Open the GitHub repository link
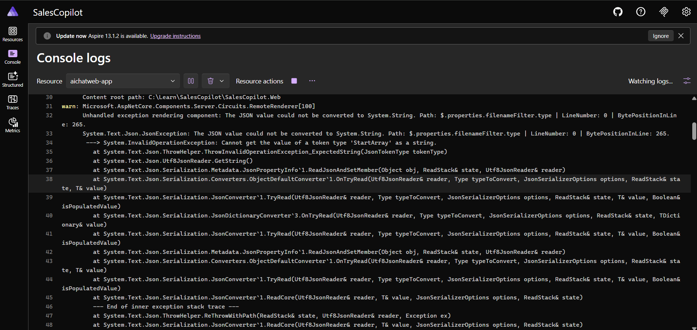This screenshot has width=697, height=330. pos(617,12)
